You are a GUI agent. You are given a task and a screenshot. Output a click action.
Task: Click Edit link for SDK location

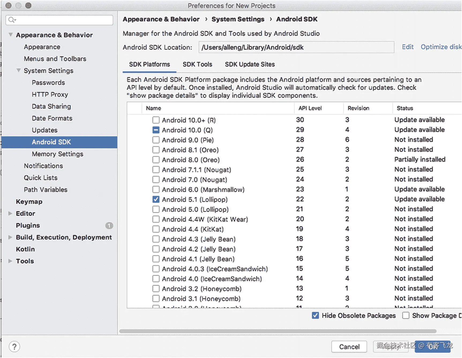[x=407, y=47]
